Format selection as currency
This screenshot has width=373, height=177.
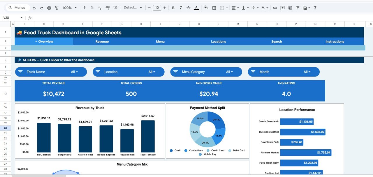tap(85, 8)
